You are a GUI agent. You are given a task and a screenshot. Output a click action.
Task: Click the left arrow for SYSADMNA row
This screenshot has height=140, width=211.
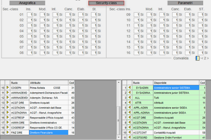[x=130, y=92]
